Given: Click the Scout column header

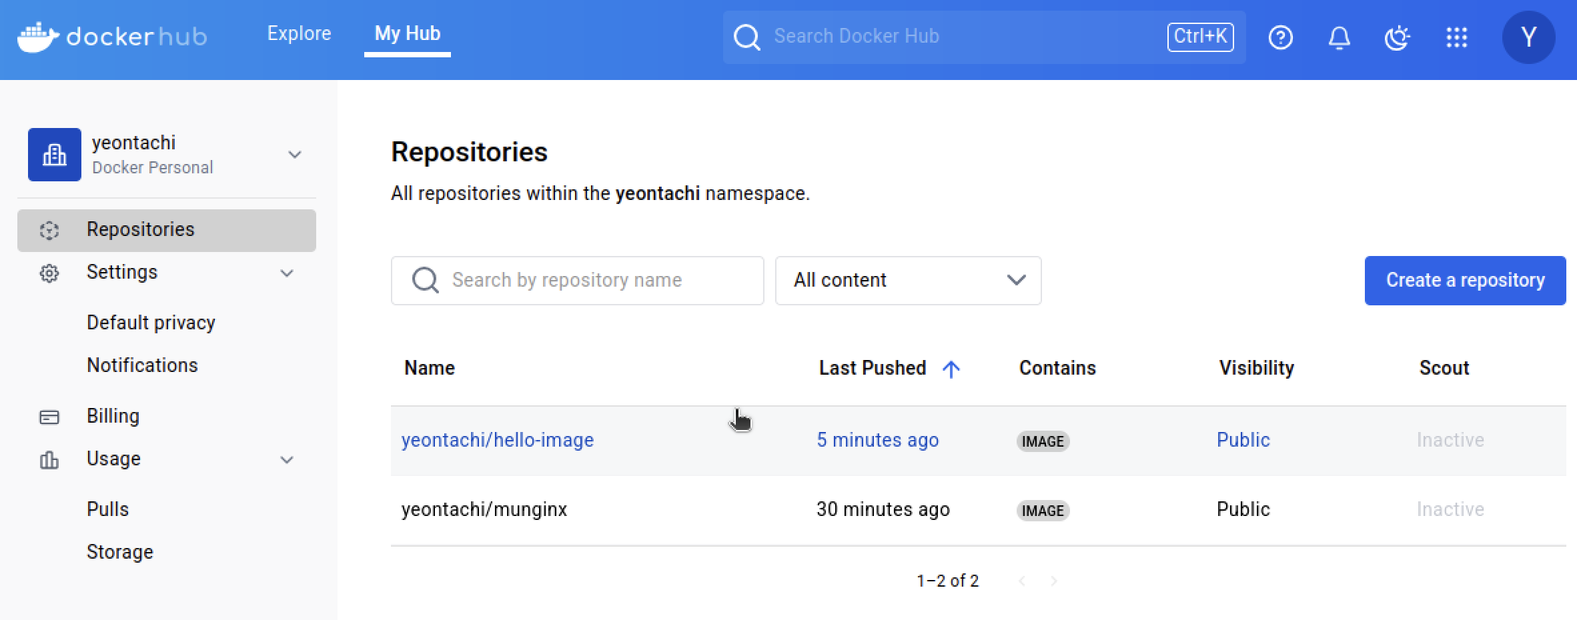Looking at the screenshot, I should [x=1444, y=368].
